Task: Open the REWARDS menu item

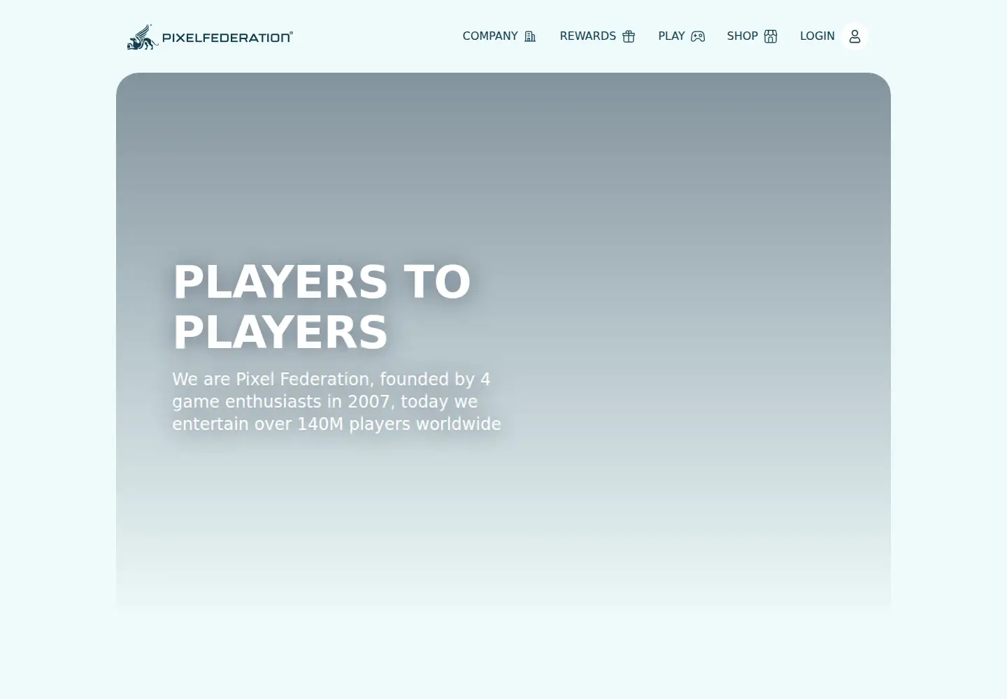Action: click(x=597, y=36)
